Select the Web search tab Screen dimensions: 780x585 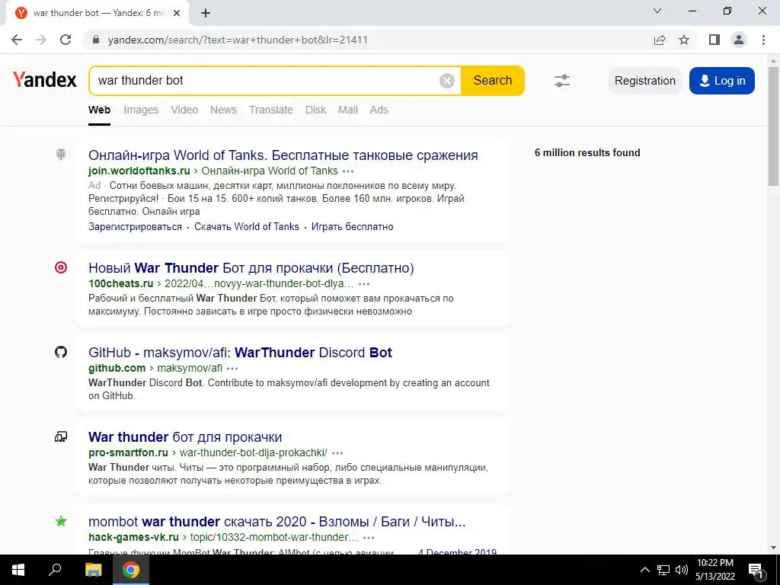100,110
